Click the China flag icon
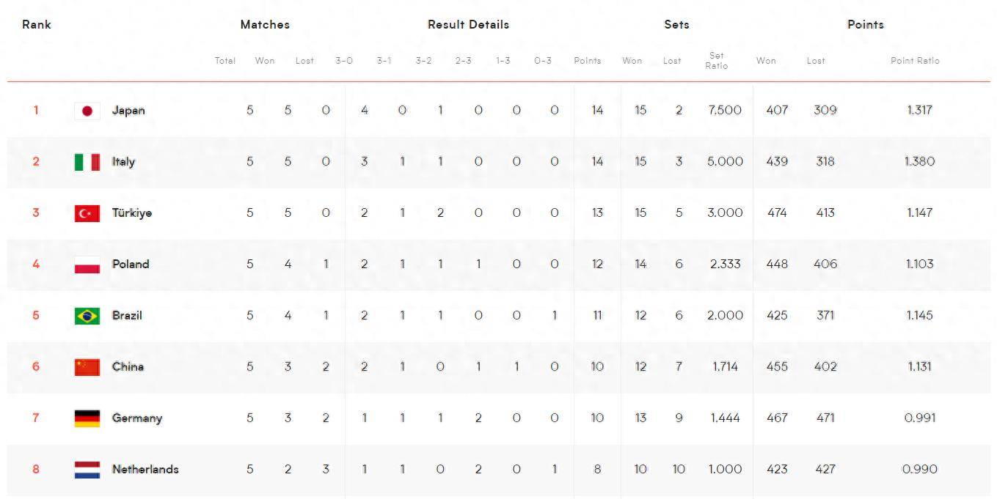 pos(87,367)
